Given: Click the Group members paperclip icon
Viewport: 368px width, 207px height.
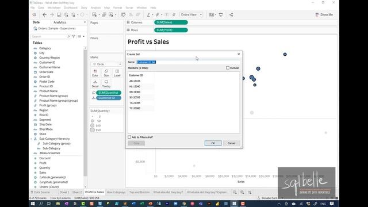Looking at the screenshot, I should point(157,14).
